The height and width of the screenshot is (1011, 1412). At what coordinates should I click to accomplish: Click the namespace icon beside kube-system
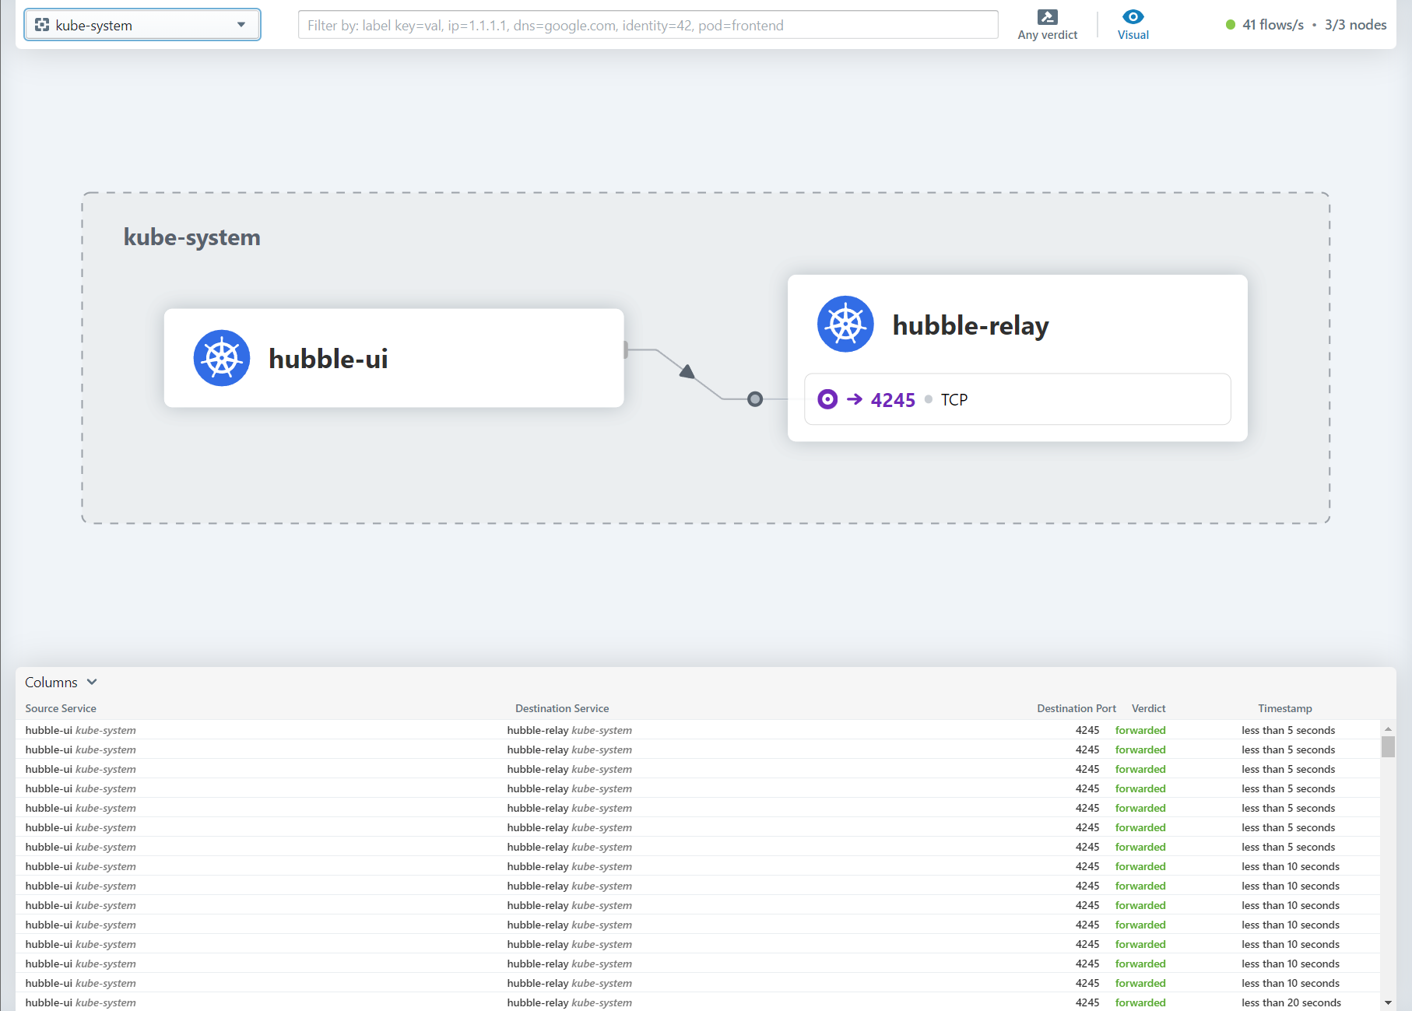click(42, 25)
